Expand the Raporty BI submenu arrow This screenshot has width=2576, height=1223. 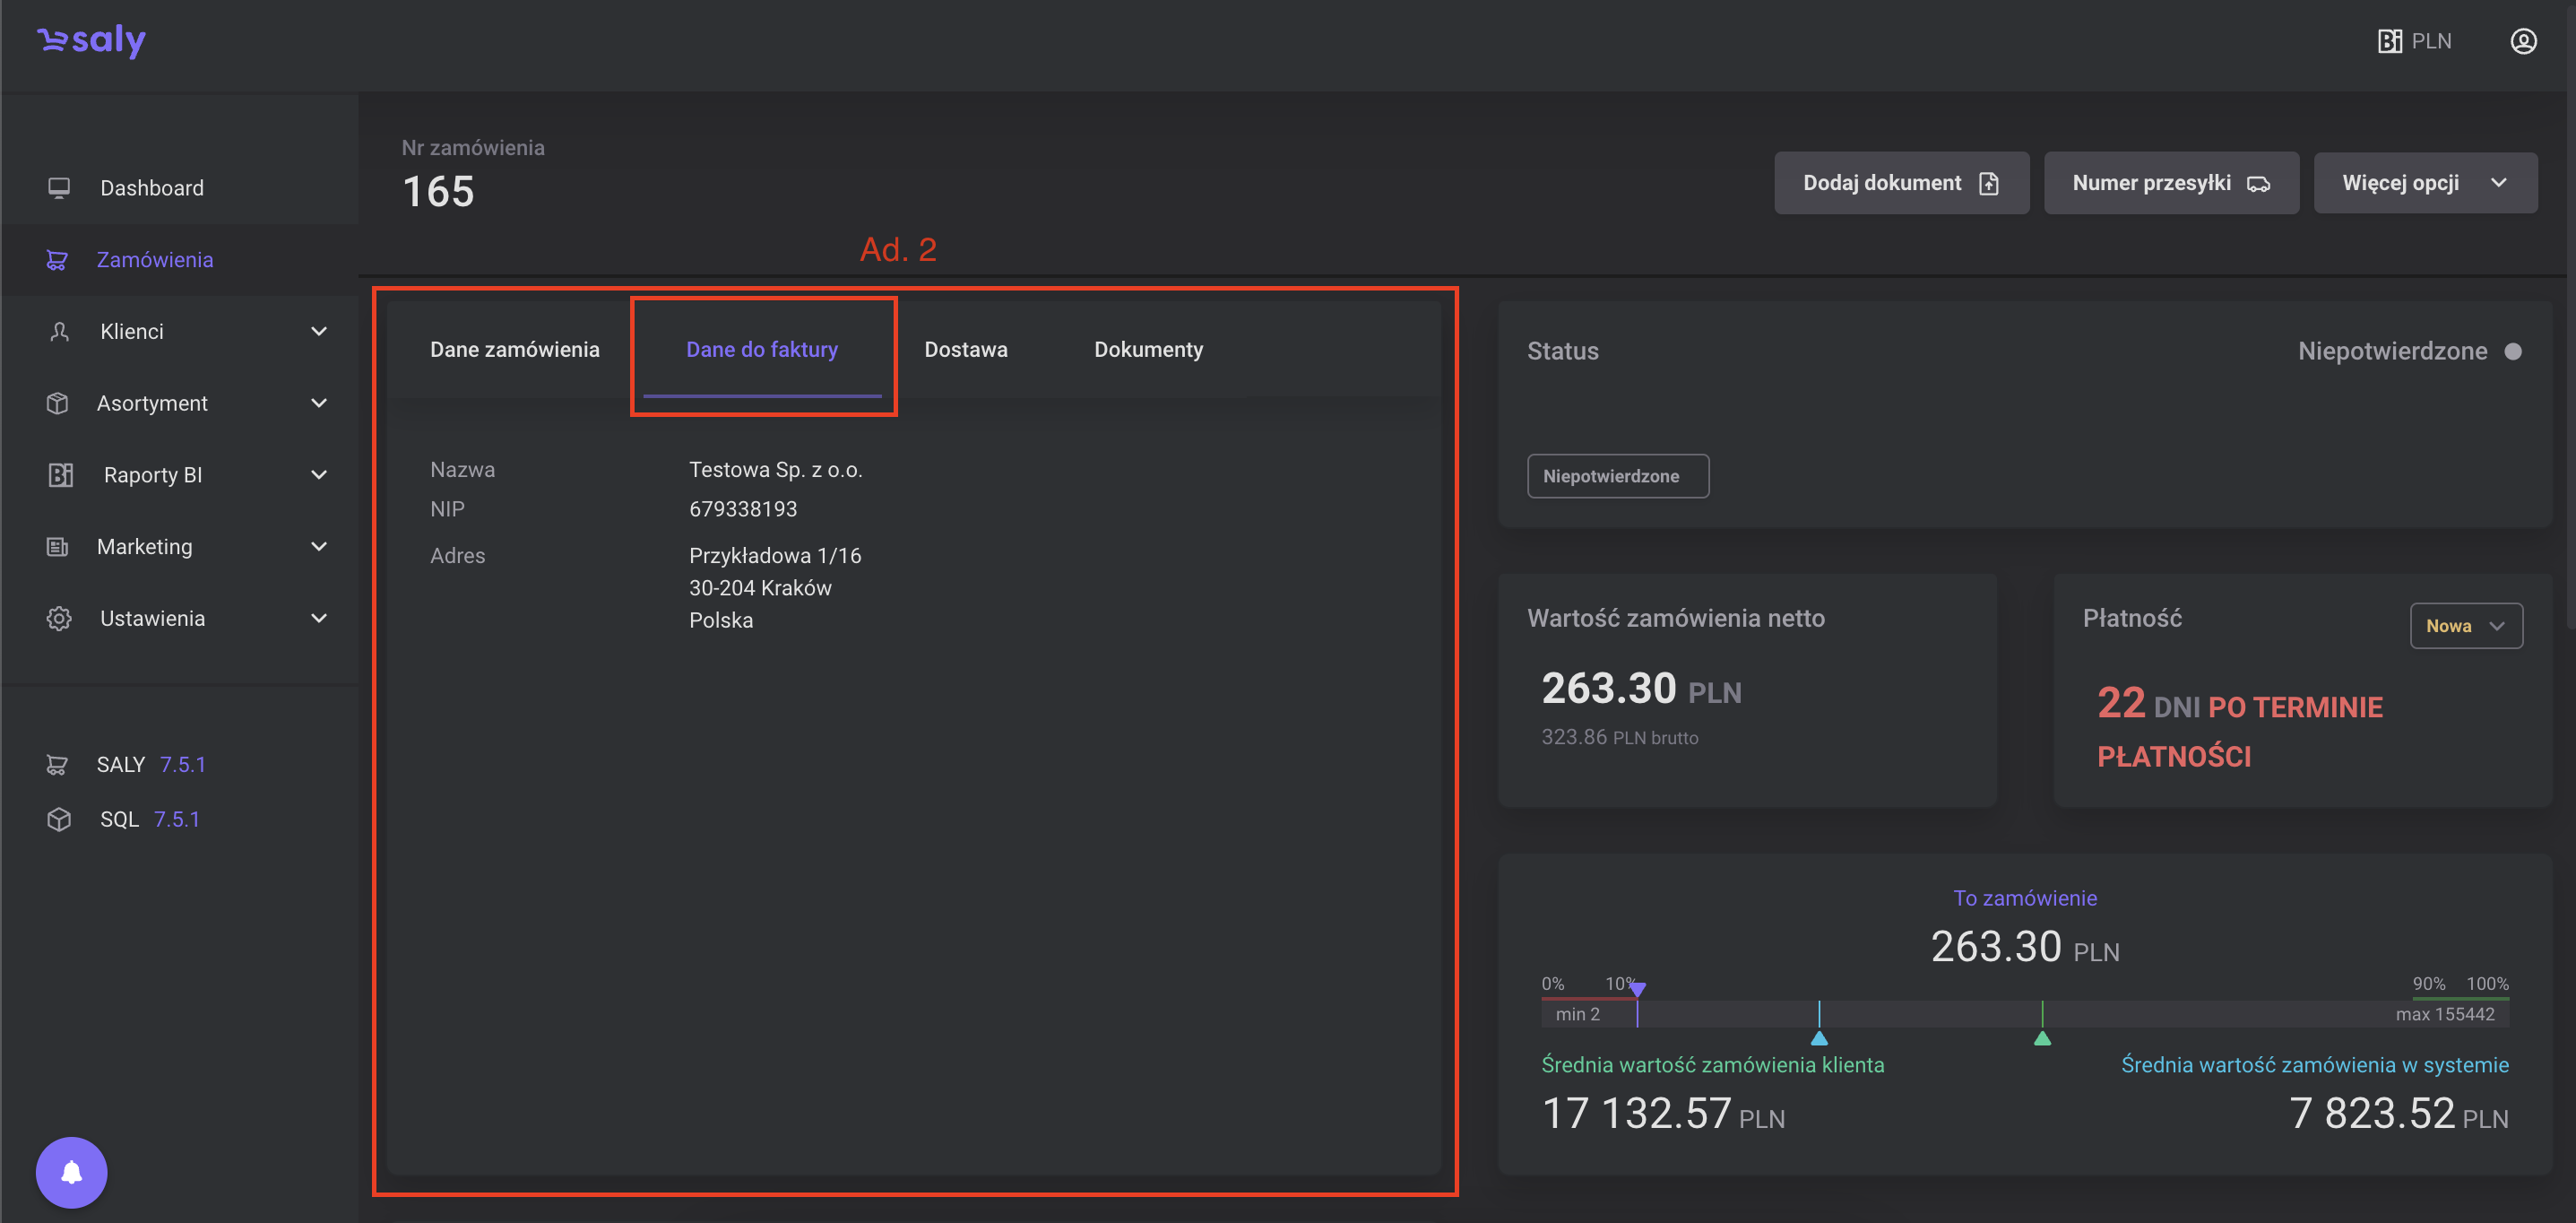[x=319, y=475]
